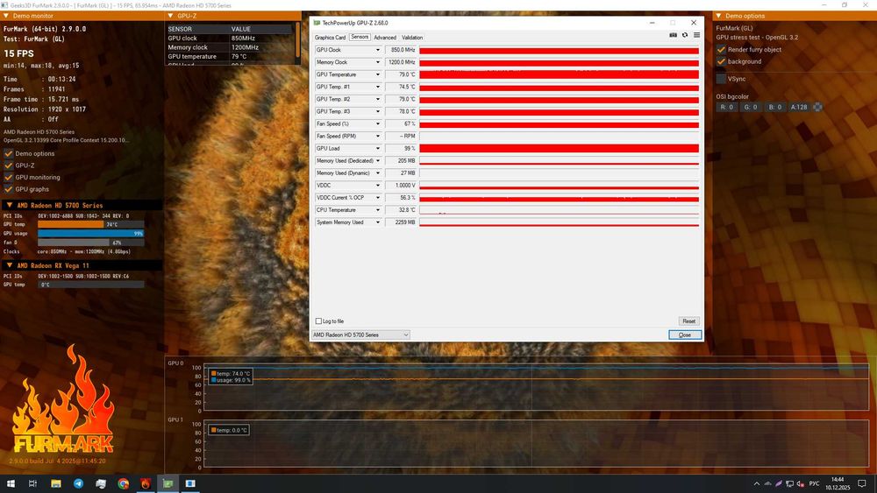Open the Validation tab

tap(412, 38)
